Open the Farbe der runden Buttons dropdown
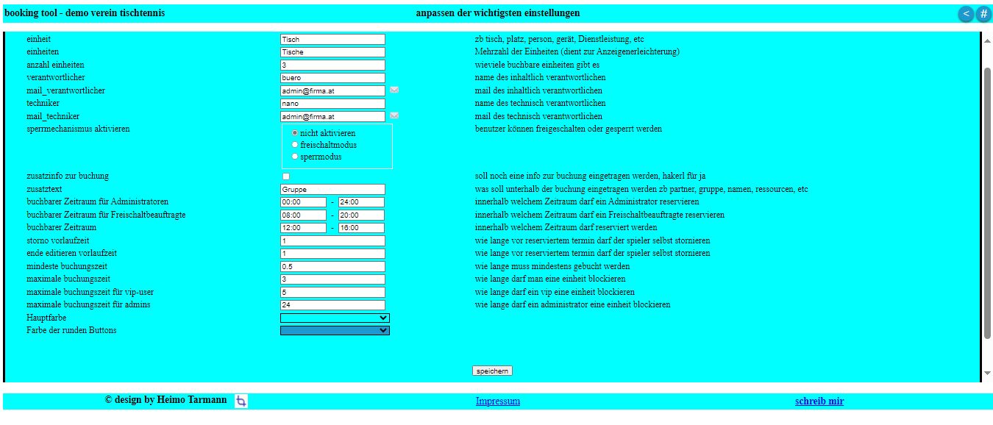Image resolution: width=993 pixels, height=425 pixels. click(335, 331)
